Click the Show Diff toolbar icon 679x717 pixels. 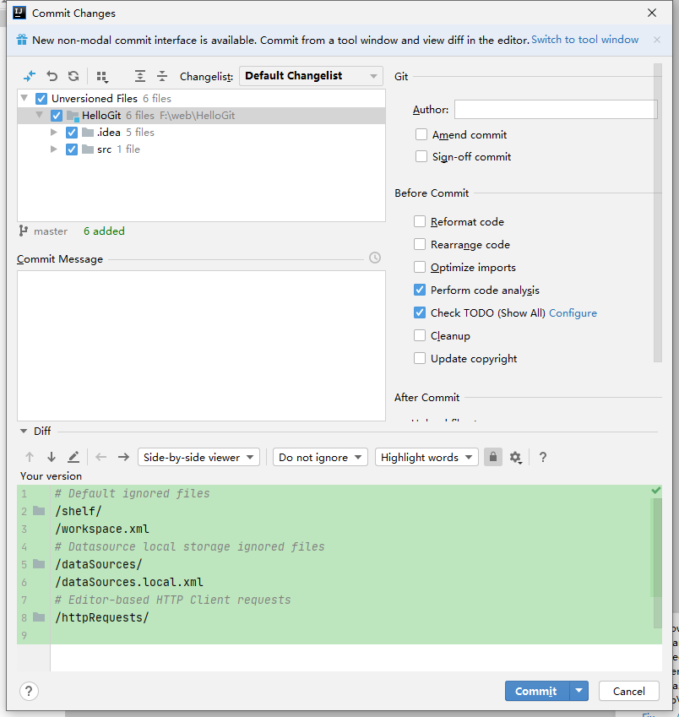click(x=30, y=76)
